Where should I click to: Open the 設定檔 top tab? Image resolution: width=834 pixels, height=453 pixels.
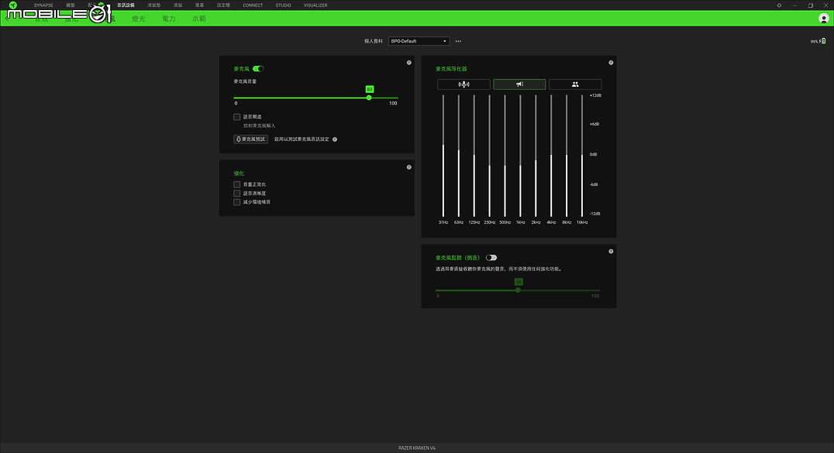tap(223, 5)
